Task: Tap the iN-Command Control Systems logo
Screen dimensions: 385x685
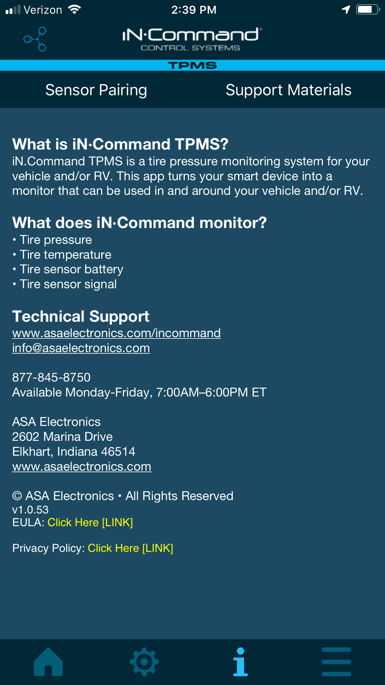Action: [x=192, y=39]
